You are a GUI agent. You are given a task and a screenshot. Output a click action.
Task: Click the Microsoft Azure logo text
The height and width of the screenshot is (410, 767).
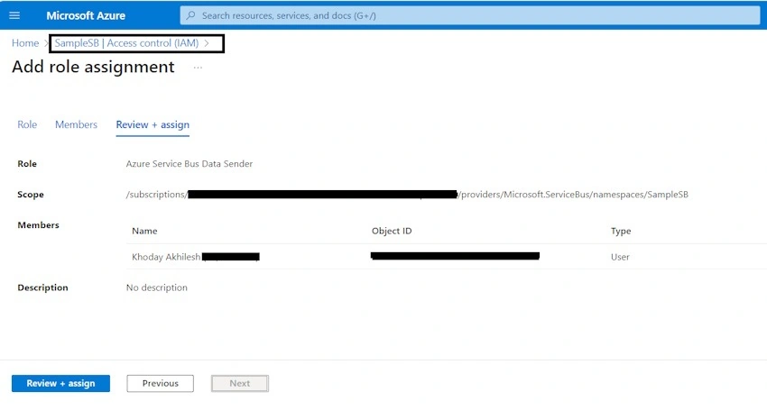point(86,15)
